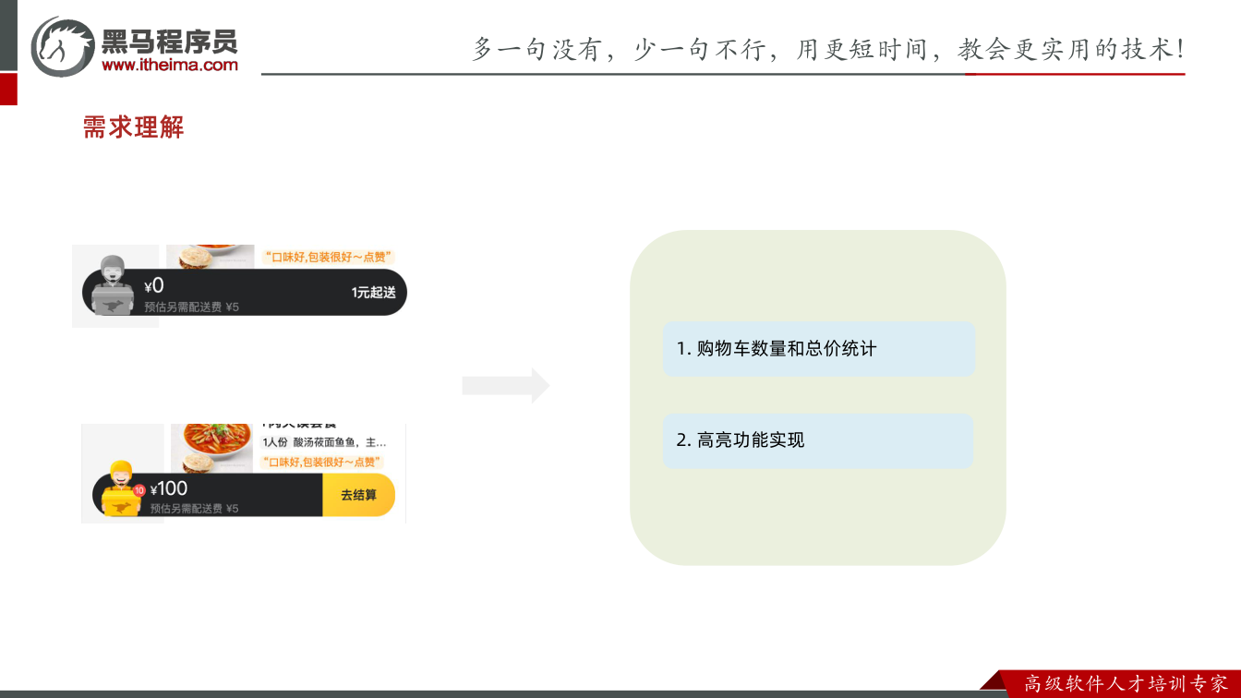Click the 预估另需配送费 ¥5 text under ¥100

[x=194, y=509]
